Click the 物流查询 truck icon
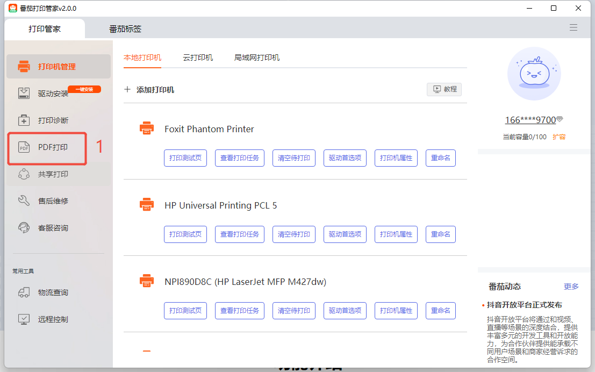Viewport: 595px width, 372px height. point(24,292)
